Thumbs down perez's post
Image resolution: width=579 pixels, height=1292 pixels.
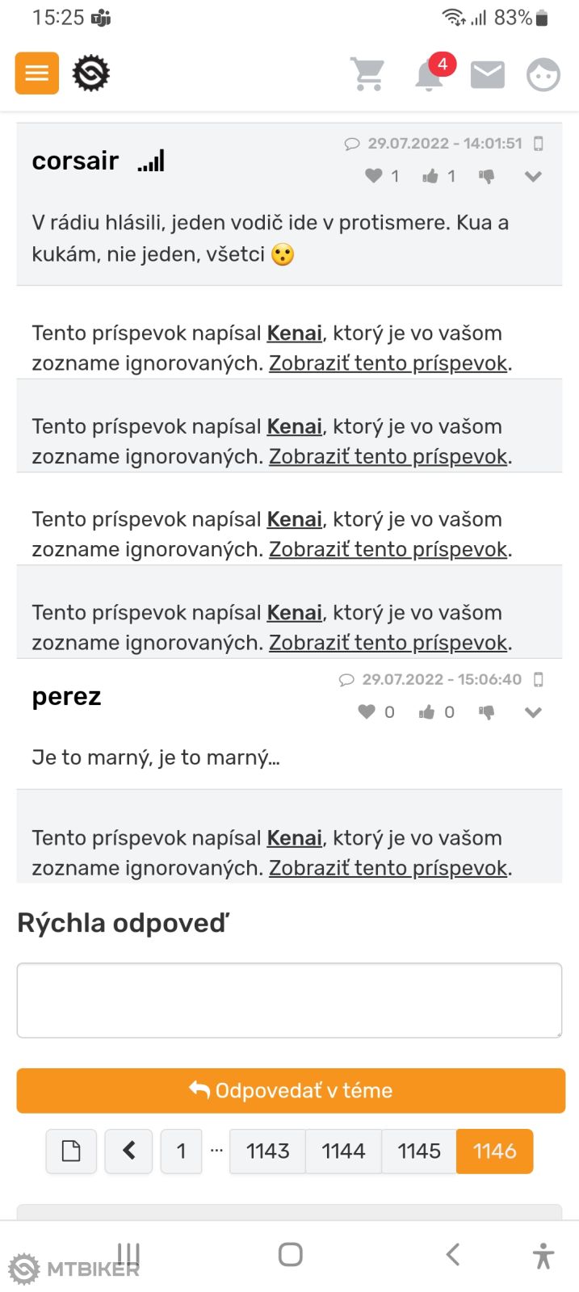point(486,712)
